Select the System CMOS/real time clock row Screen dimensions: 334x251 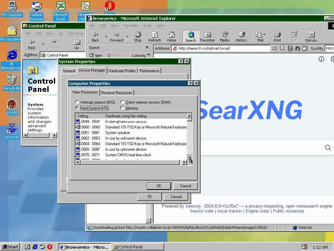(x=131, y=155)
